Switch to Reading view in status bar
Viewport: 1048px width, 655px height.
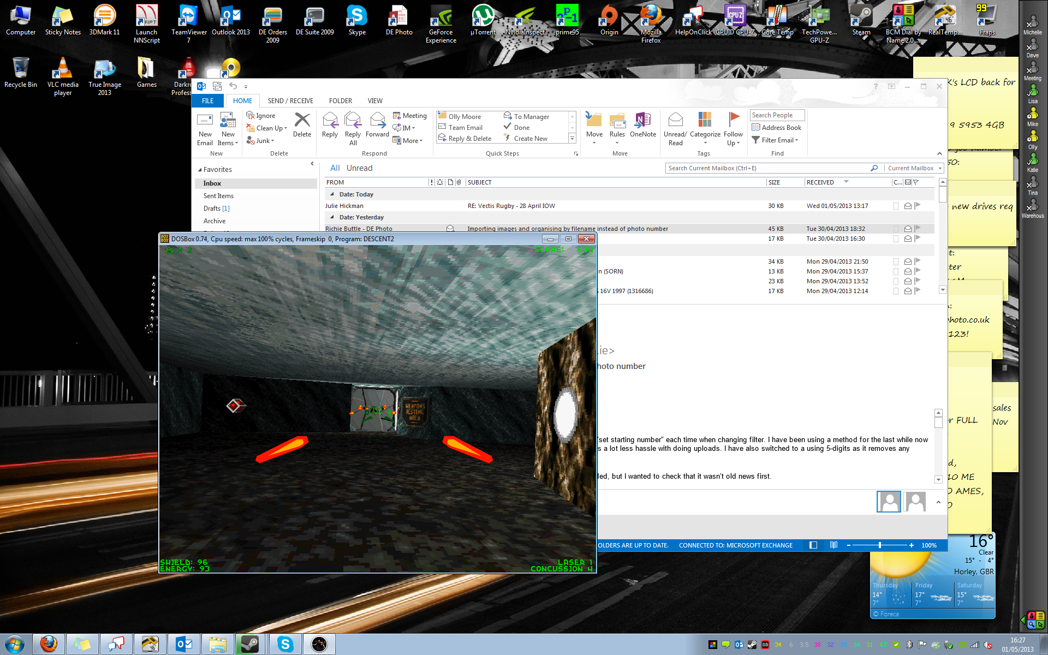833,545
